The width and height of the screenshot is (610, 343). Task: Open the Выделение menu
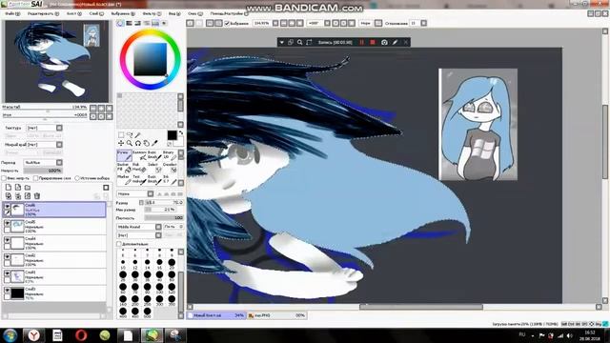click(123, 13)
